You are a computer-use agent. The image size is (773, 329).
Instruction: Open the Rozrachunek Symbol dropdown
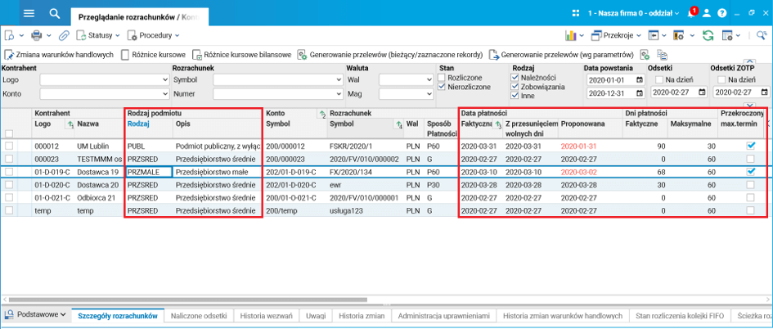click(338, 79)
